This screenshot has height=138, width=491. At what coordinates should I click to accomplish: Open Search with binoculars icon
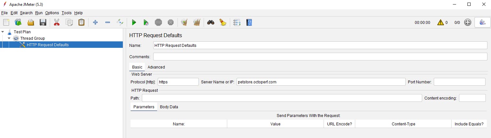tap(211, 22)
